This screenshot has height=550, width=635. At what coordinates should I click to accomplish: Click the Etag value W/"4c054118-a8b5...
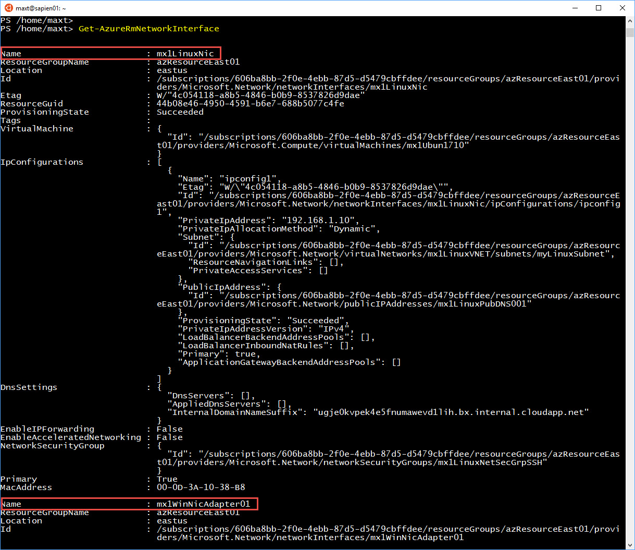click(260, 95)
